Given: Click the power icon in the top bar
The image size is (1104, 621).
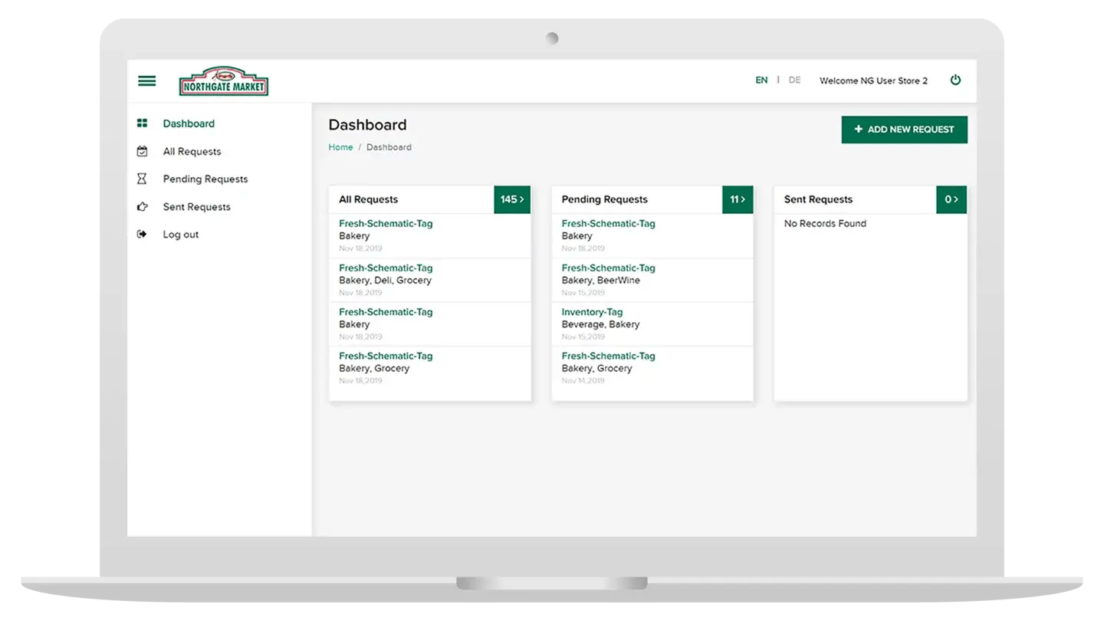Looking at the screenshot, I should coord(955,80).
